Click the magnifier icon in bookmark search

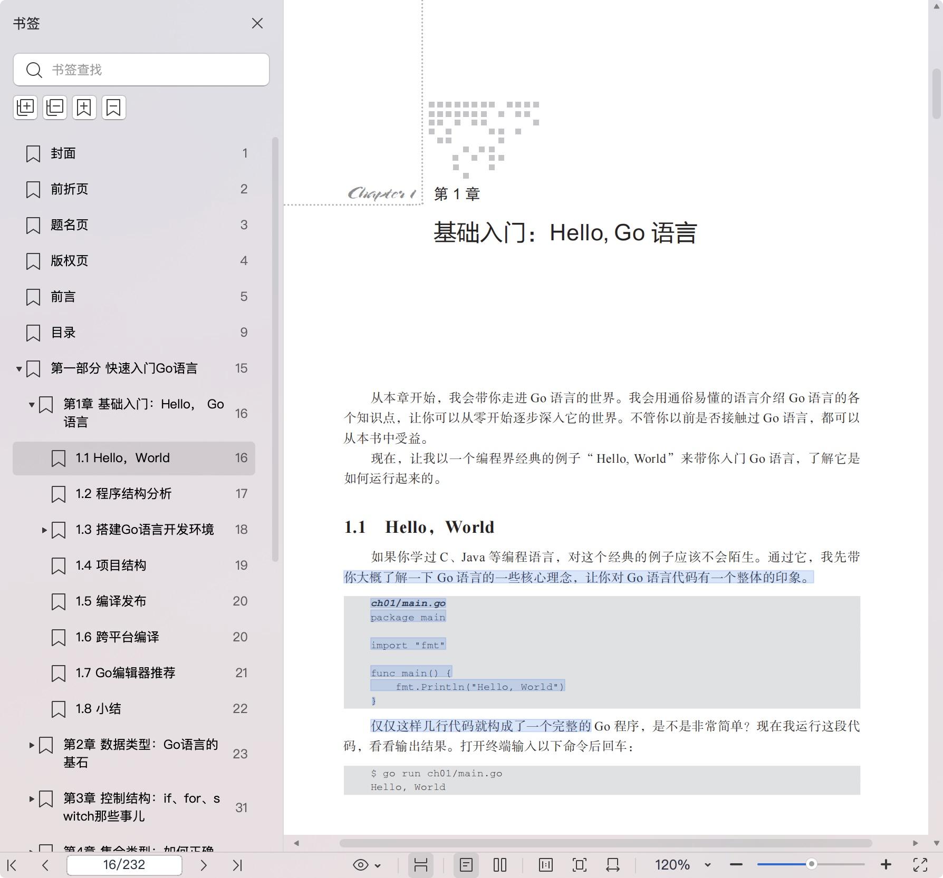coord(34,70)
